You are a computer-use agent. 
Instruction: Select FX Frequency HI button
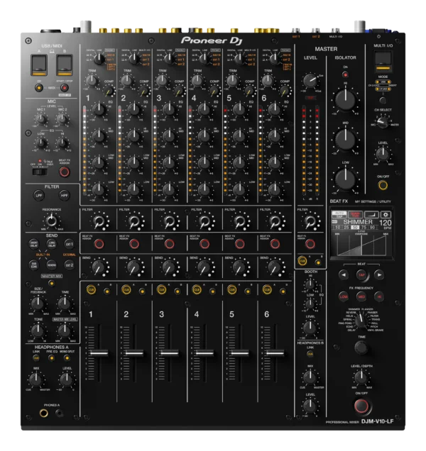(379, 296)
